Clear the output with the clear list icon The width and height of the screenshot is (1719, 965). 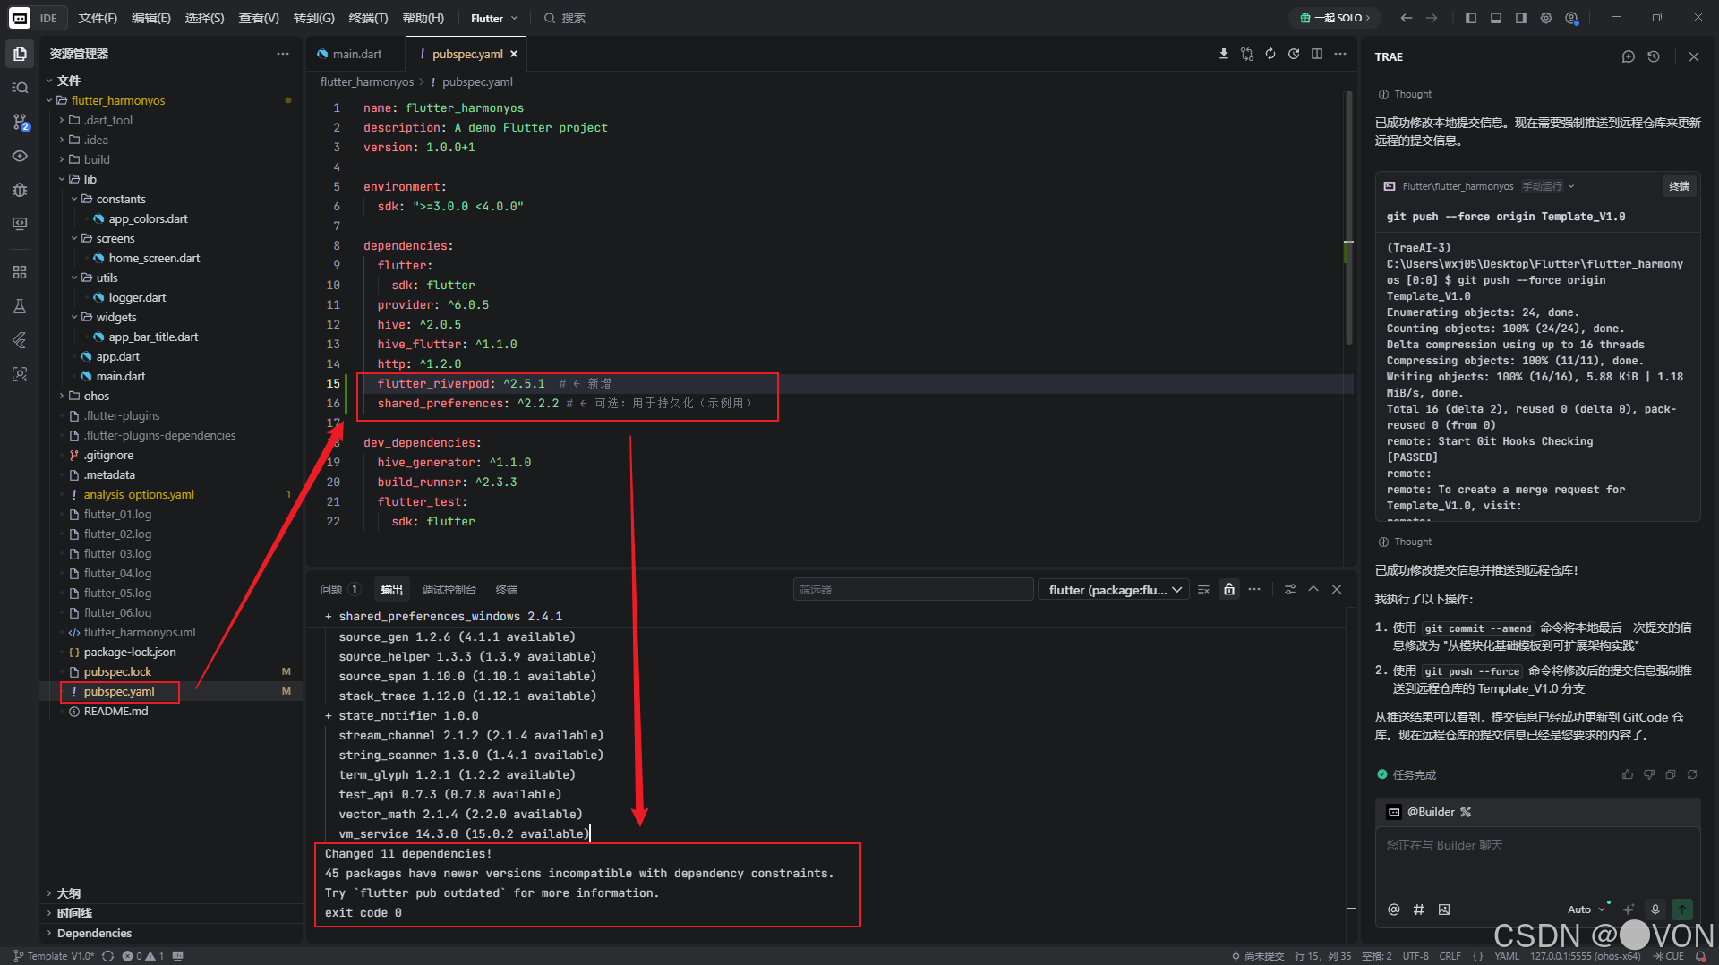[x=1204, y=589]
